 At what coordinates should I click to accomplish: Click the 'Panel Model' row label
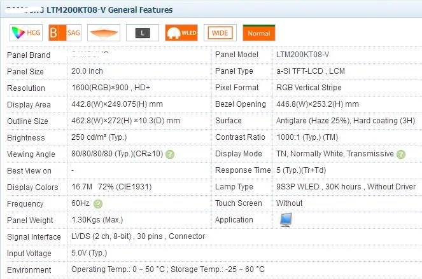237,55
